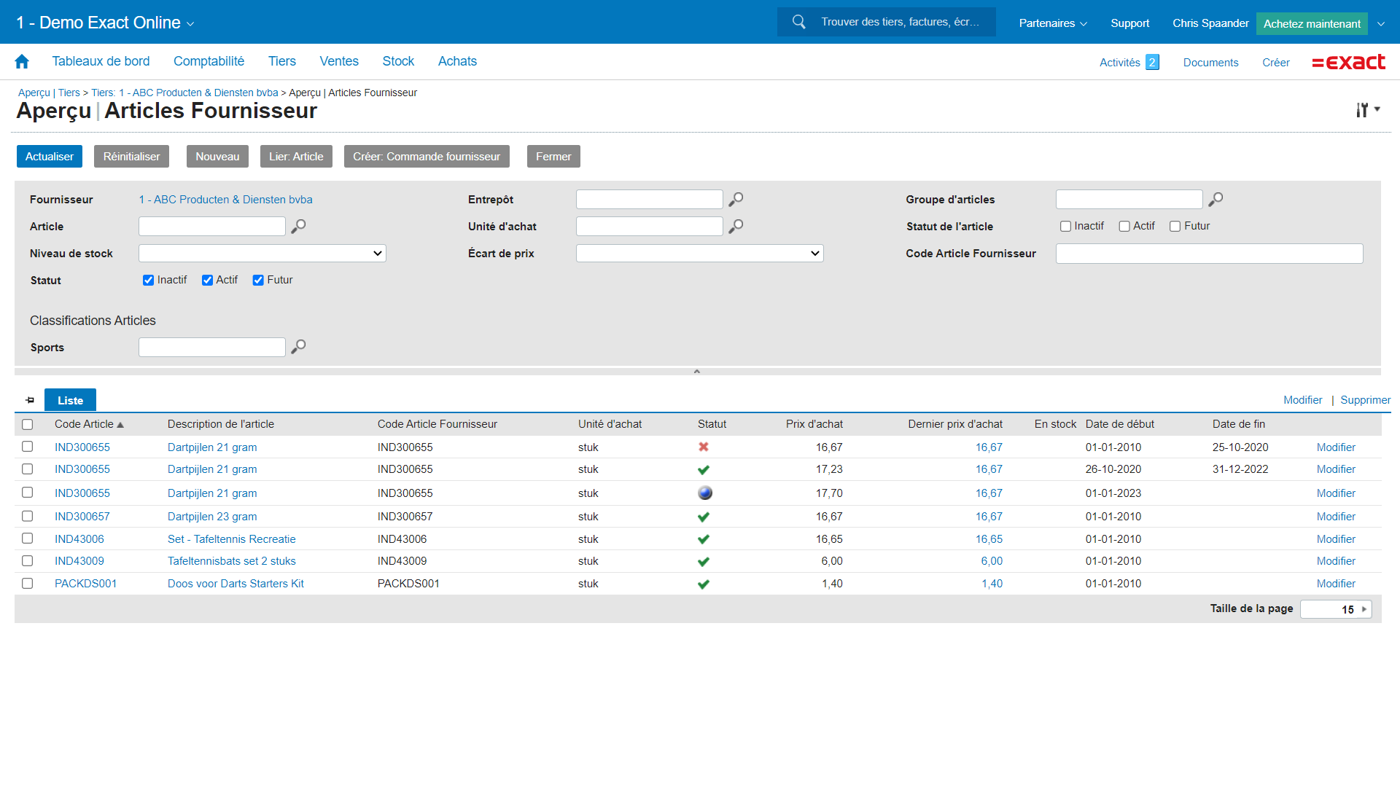
Task: Open Sports classification lookup icon
Action: pyautogui.click(x=298, y=347)
